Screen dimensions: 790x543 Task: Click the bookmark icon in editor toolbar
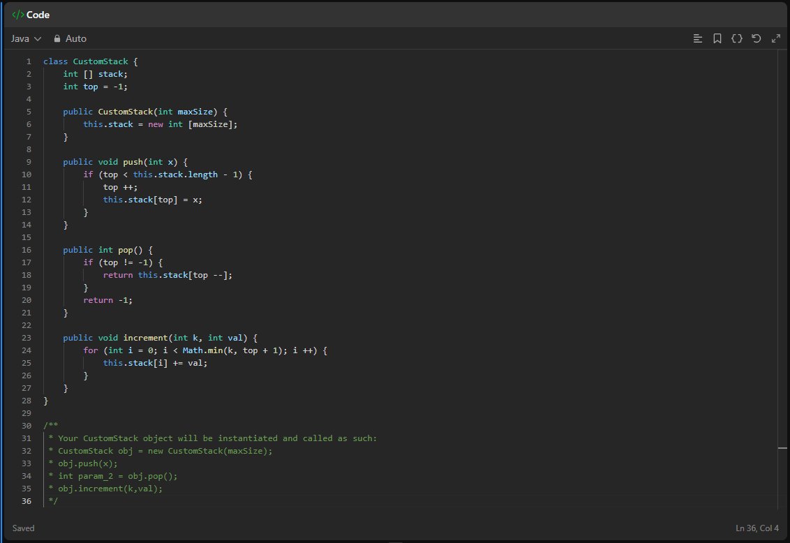(x=717, y=39)
